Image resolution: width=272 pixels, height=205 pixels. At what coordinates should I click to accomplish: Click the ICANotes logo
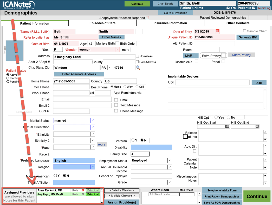[x=18, y=5]
